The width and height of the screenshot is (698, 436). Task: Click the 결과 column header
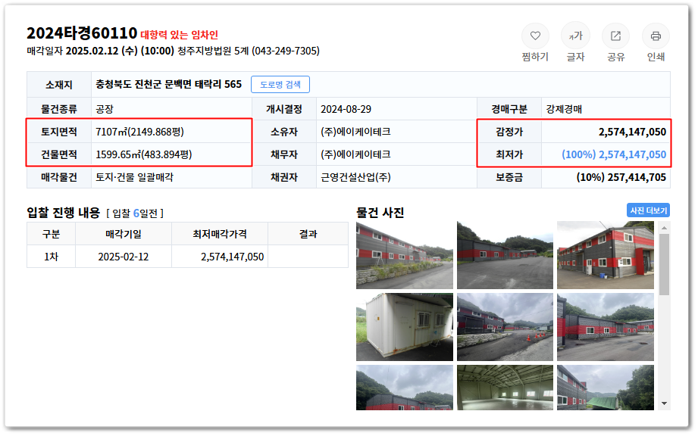point(308,234)
